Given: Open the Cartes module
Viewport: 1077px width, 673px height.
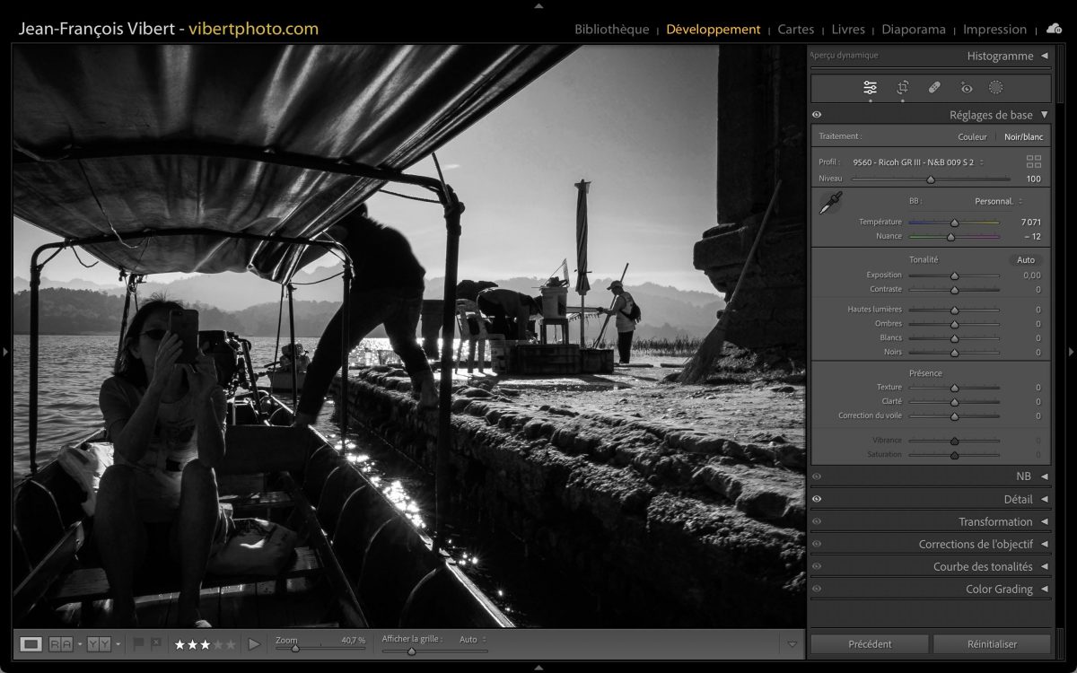Looking at the screenshot, I should click(795, 30).
